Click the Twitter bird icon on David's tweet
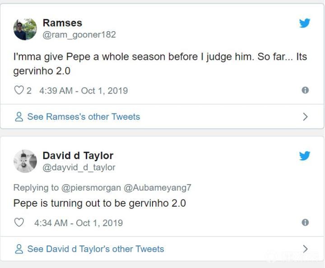Image resolution: width=325 pixels, height=268 pixels. (x=305, y=156)
